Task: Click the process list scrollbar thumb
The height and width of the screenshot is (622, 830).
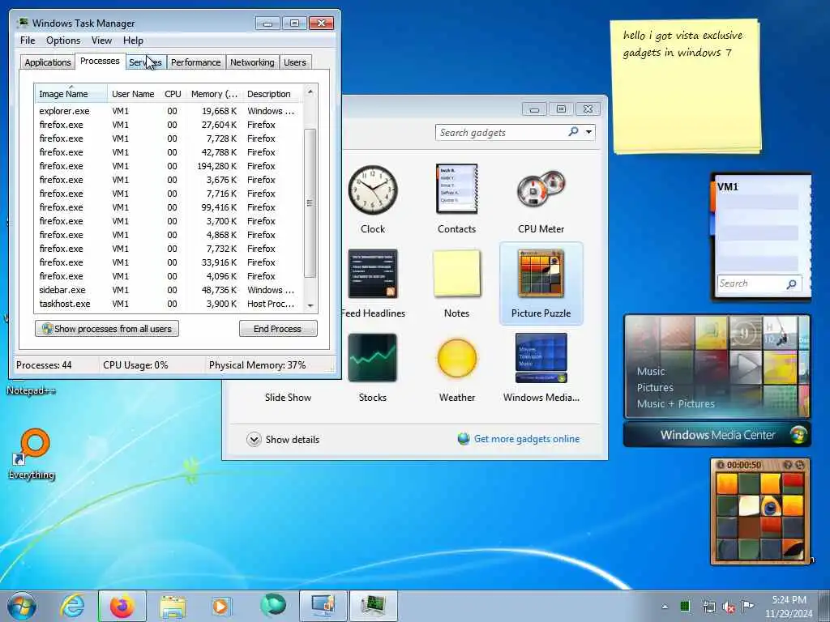Action: [310, 203]
